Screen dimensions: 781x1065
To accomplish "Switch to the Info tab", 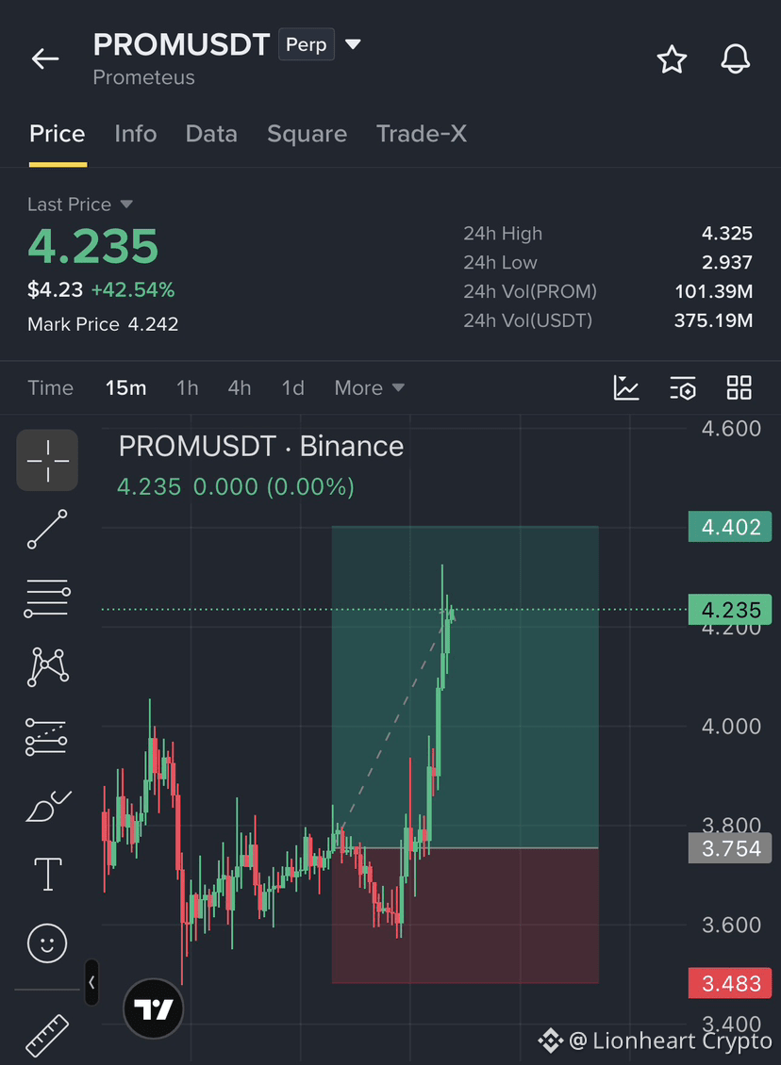I will click(135, 134).
